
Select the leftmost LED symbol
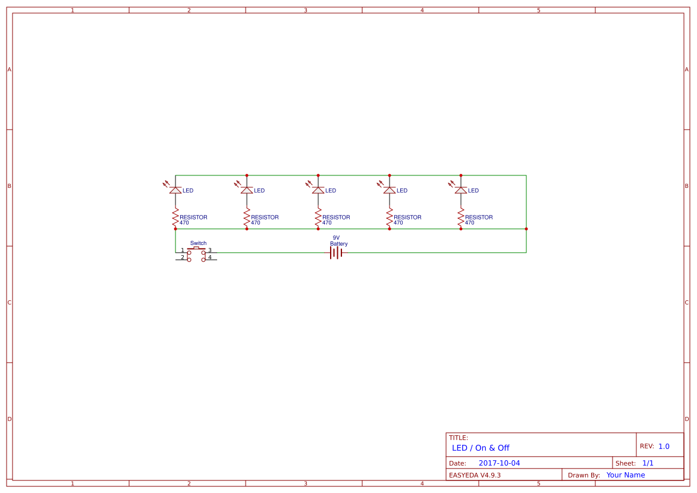[x=175, y=190]
